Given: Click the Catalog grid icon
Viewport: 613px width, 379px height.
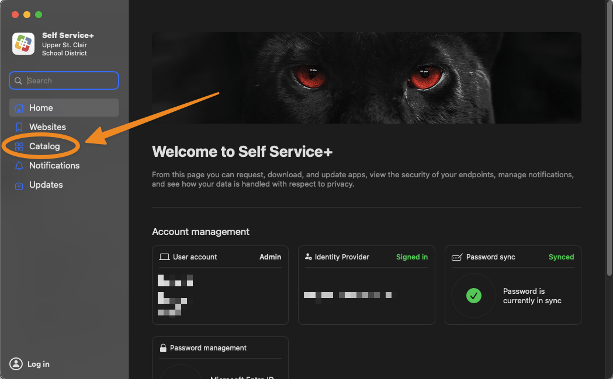Looking at the screenshot, I should [x=19, y=146].
